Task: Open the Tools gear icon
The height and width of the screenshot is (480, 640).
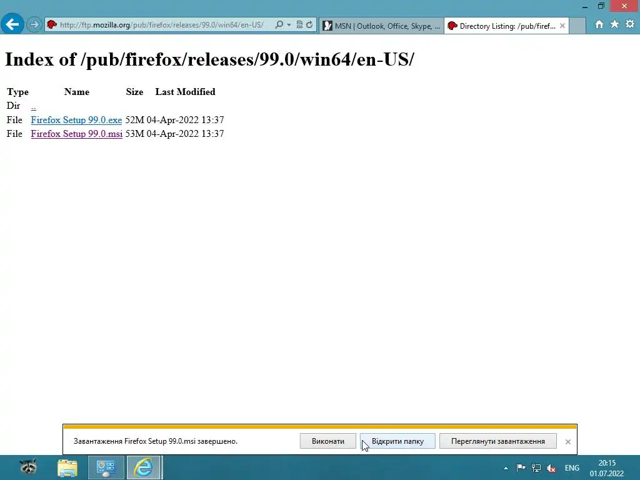Action: pos(630,24)
